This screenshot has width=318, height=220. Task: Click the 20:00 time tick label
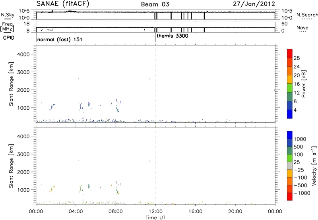coord(235,212)
